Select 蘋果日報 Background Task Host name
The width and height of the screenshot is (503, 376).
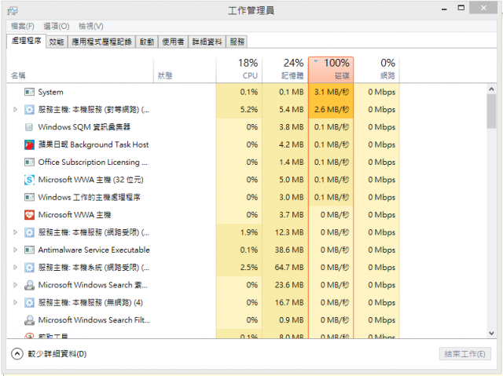94,144
